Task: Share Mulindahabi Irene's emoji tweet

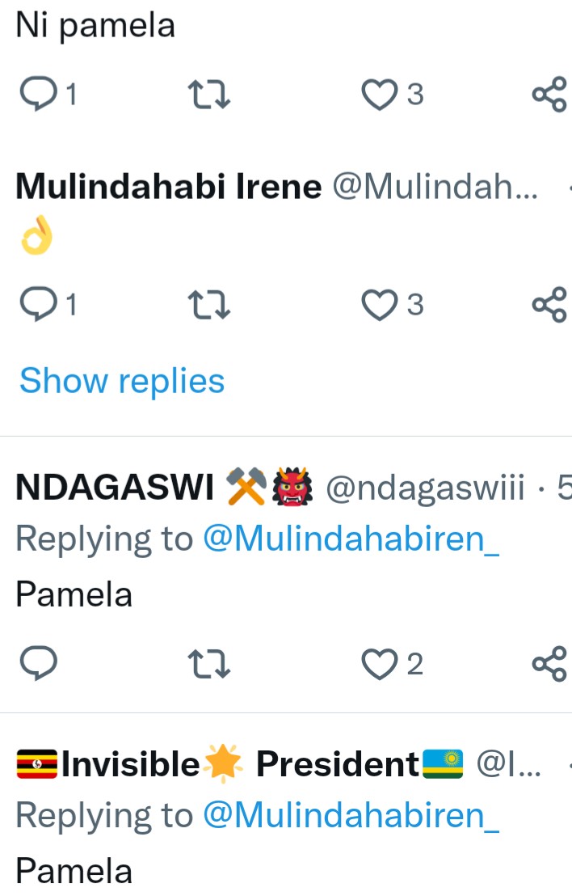Action: [549, 305]
